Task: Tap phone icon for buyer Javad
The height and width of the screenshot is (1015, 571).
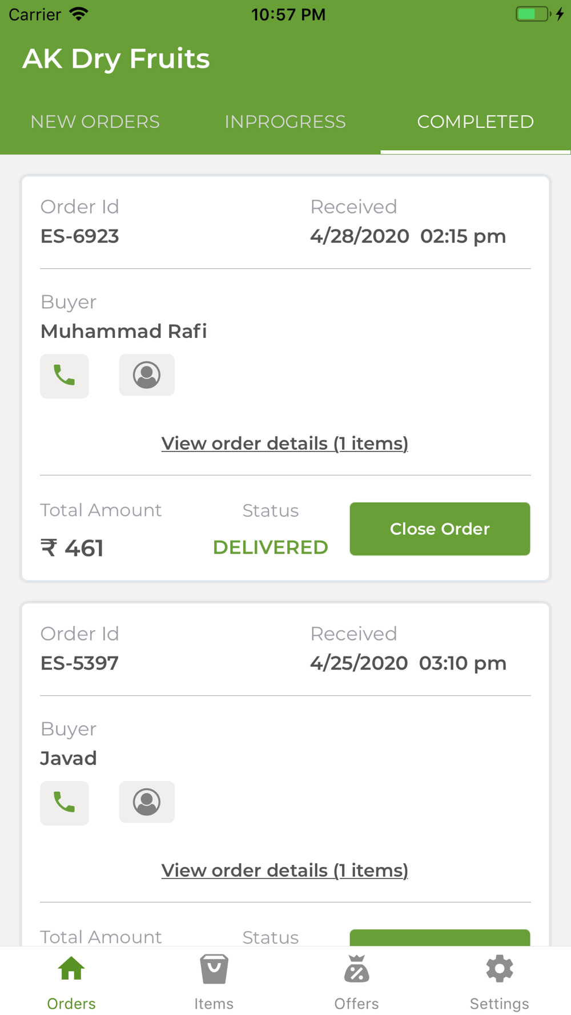Action: (64, 803)
